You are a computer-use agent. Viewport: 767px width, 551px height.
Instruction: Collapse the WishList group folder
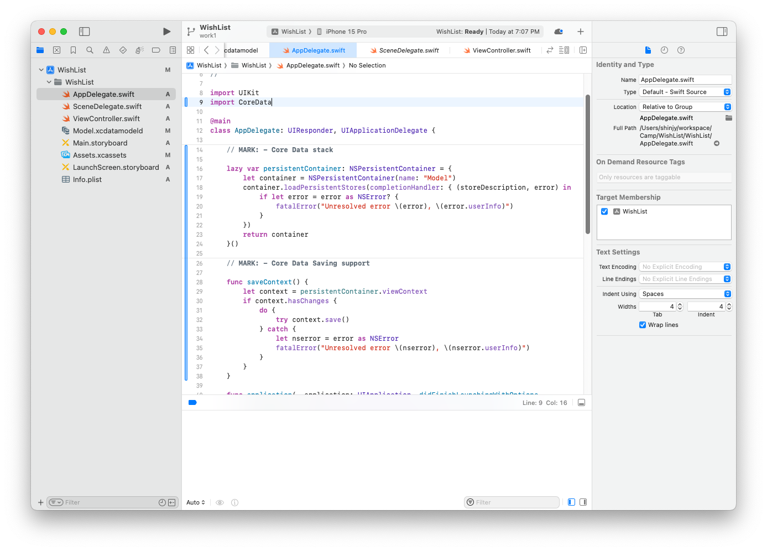[x=49, y=82]
